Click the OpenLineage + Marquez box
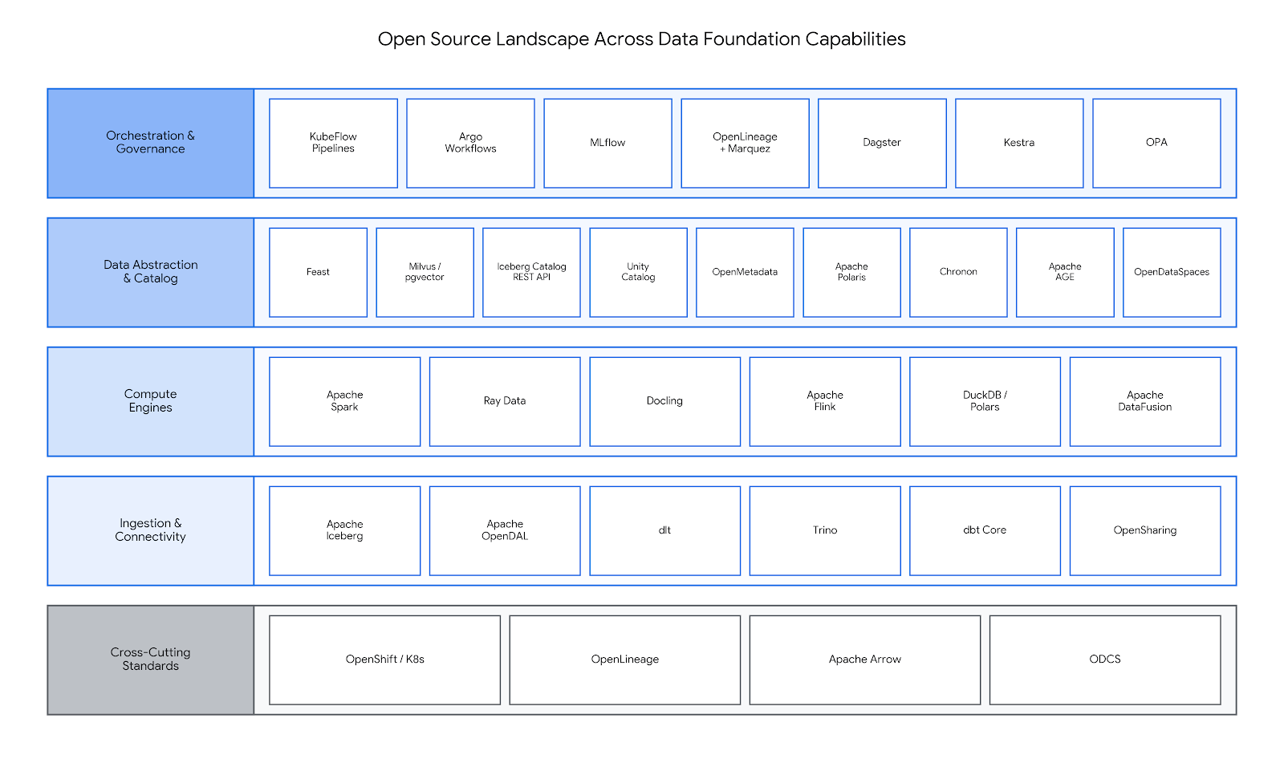Viewport: 1284px width, 759px height. [x=745, y=143]
